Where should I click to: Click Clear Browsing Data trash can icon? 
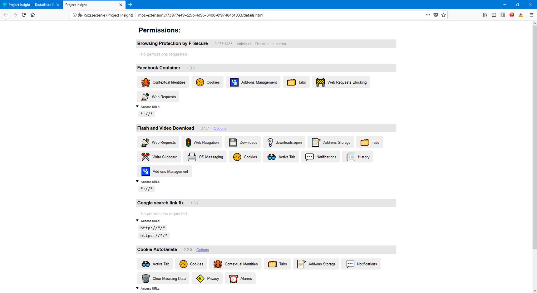click(145, 278)
